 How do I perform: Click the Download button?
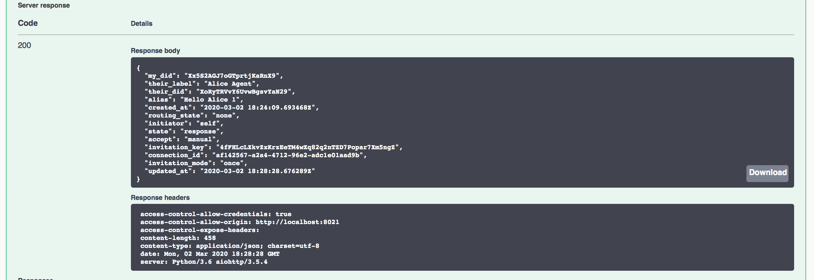767,173
